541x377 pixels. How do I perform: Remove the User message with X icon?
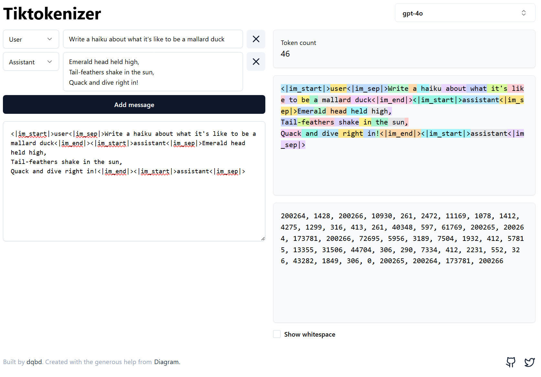click(x=256, y=39)
